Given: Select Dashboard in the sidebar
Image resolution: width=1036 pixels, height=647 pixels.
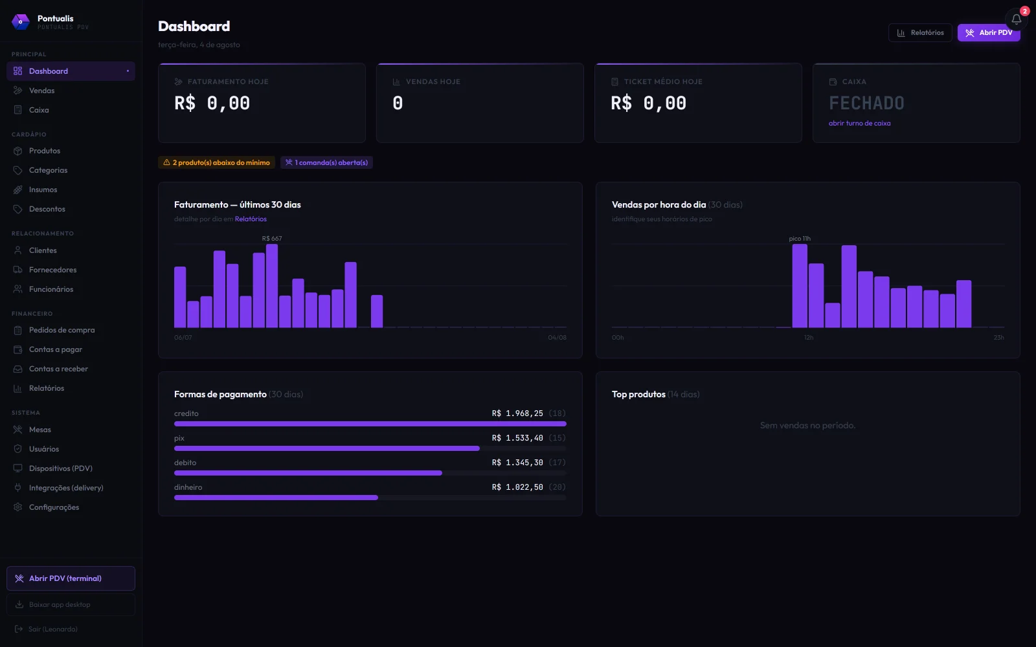Looking at the screenshot, I should (x=71, y=71).
